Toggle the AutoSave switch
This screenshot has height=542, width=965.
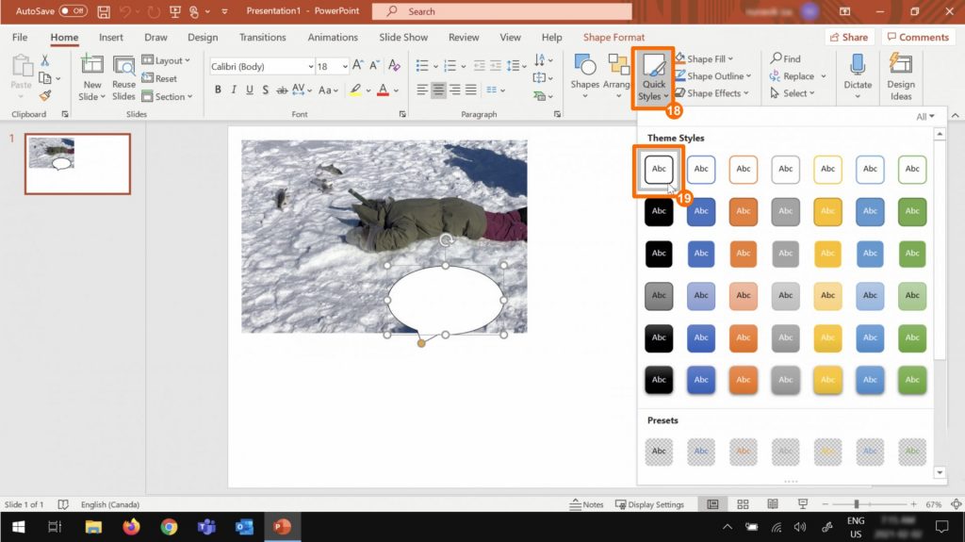tap(73, 11)
